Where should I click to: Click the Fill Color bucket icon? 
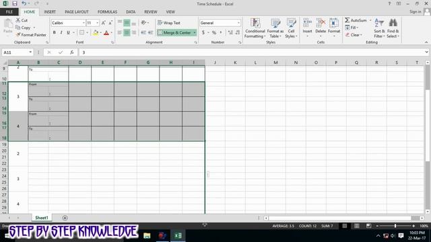click(96, 33)
